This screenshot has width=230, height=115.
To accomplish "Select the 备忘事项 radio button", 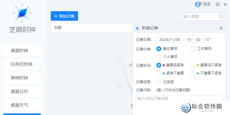I will click(x=159, y=49).
